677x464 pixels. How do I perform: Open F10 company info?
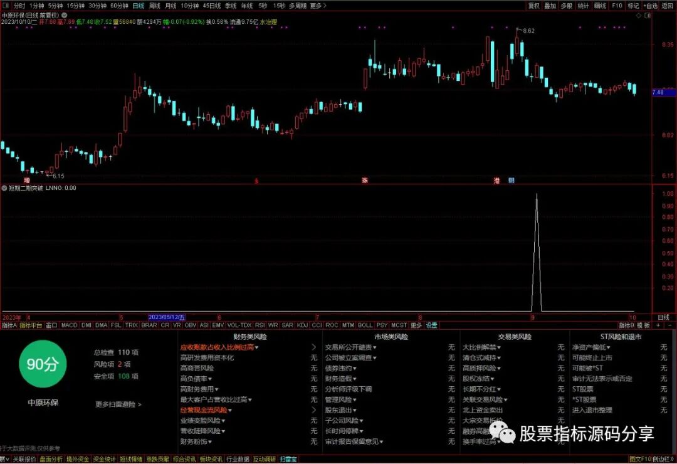click(x=617, y=6)
